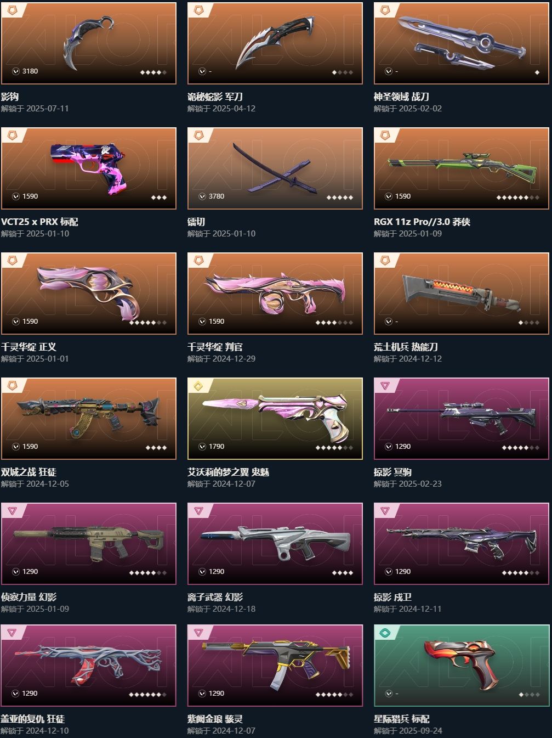
Task: Select the 盖亚的复仇 狂徒 skin image
Action: coord(88,666)
